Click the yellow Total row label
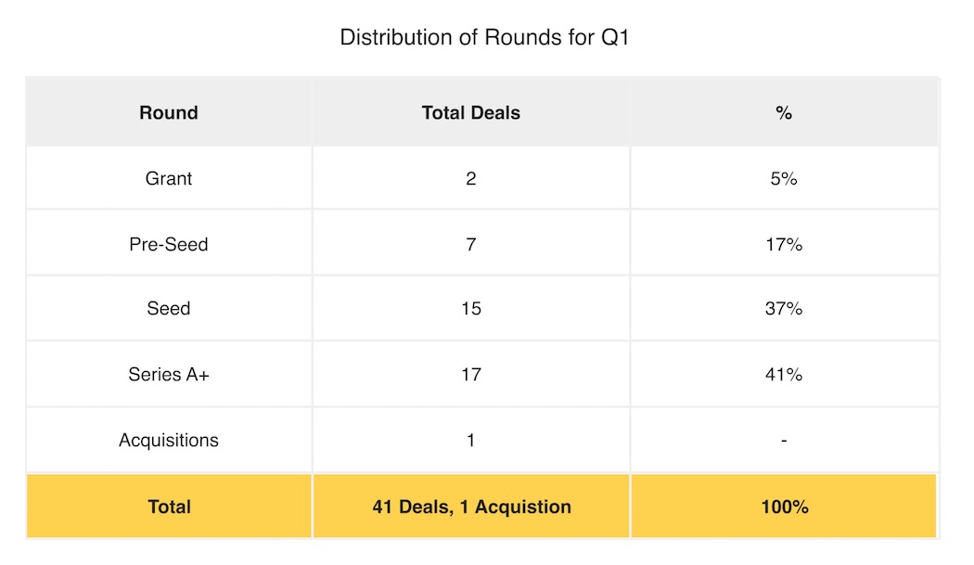Image resolution: width=974 pixels, height=565 pixels. click(x=169, y=507)
